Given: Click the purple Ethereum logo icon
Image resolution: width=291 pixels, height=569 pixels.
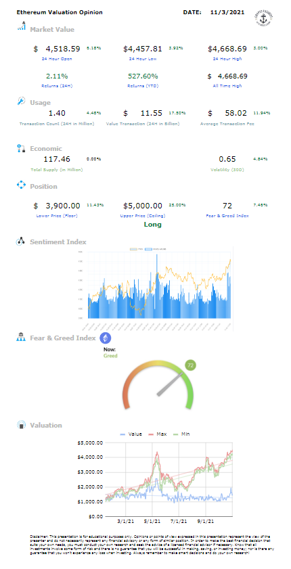Looking at the screenshot, I should (105, 338).
